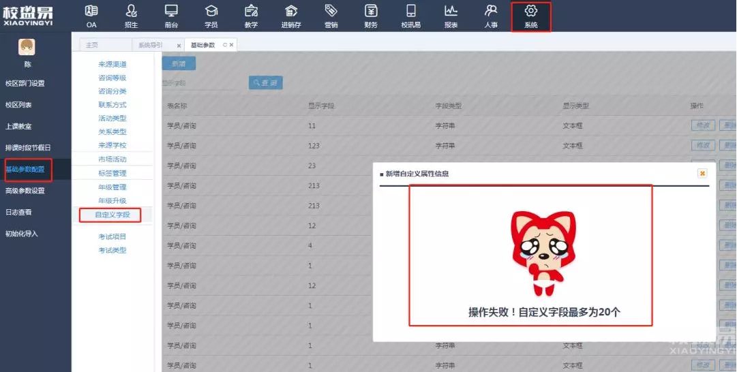Image resolution: width=737 pixels, height=372 pixels.
Task: Click the 显示字段 cell value 23
Action: tap(312, 166)
